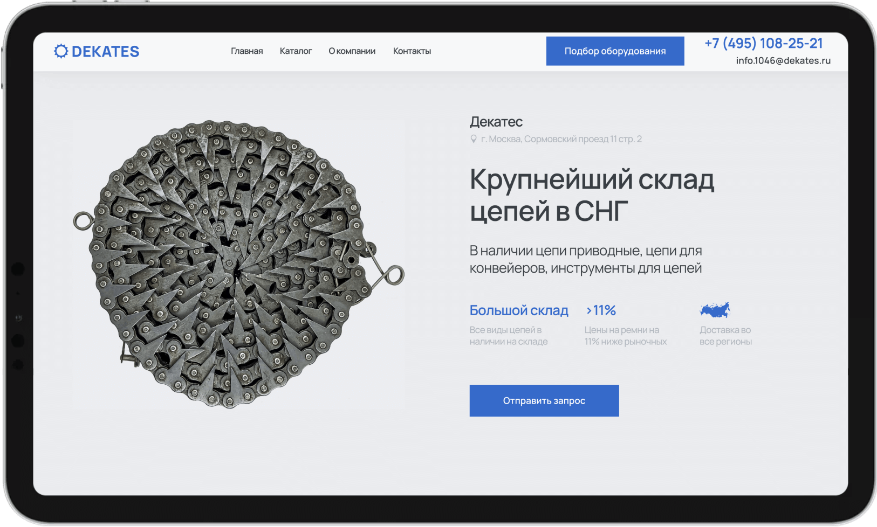Click the location pin icon by the address
877x527 pixels.
(x=474, y=139)
